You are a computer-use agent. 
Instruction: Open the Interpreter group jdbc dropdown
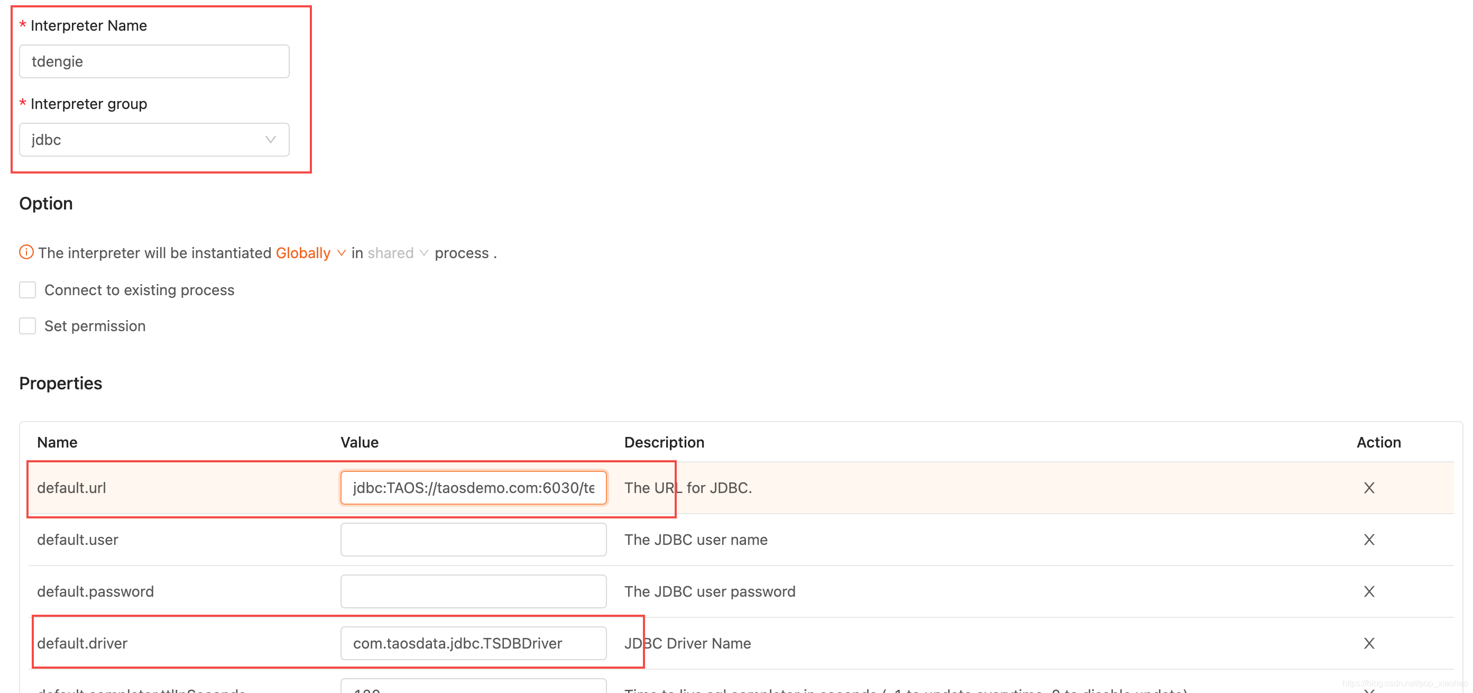(x=154, y=140)
